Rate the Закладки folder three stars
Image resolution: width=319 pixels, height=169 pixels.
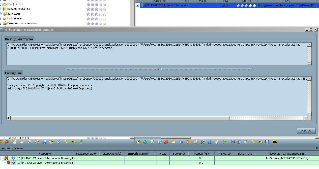pyautogui.click(x=96, y=14)
